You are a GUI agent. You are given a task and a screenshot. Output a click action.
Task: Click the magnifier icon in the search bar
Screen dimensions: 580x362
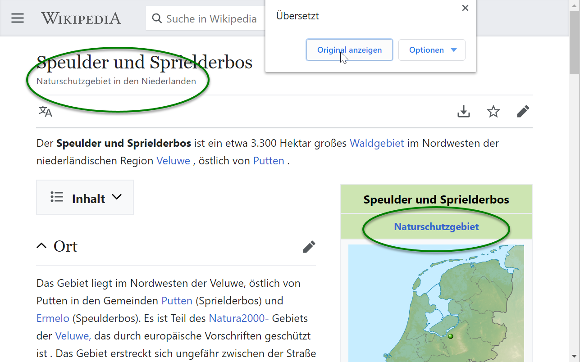pyautogui.click(x=156, y=18)
